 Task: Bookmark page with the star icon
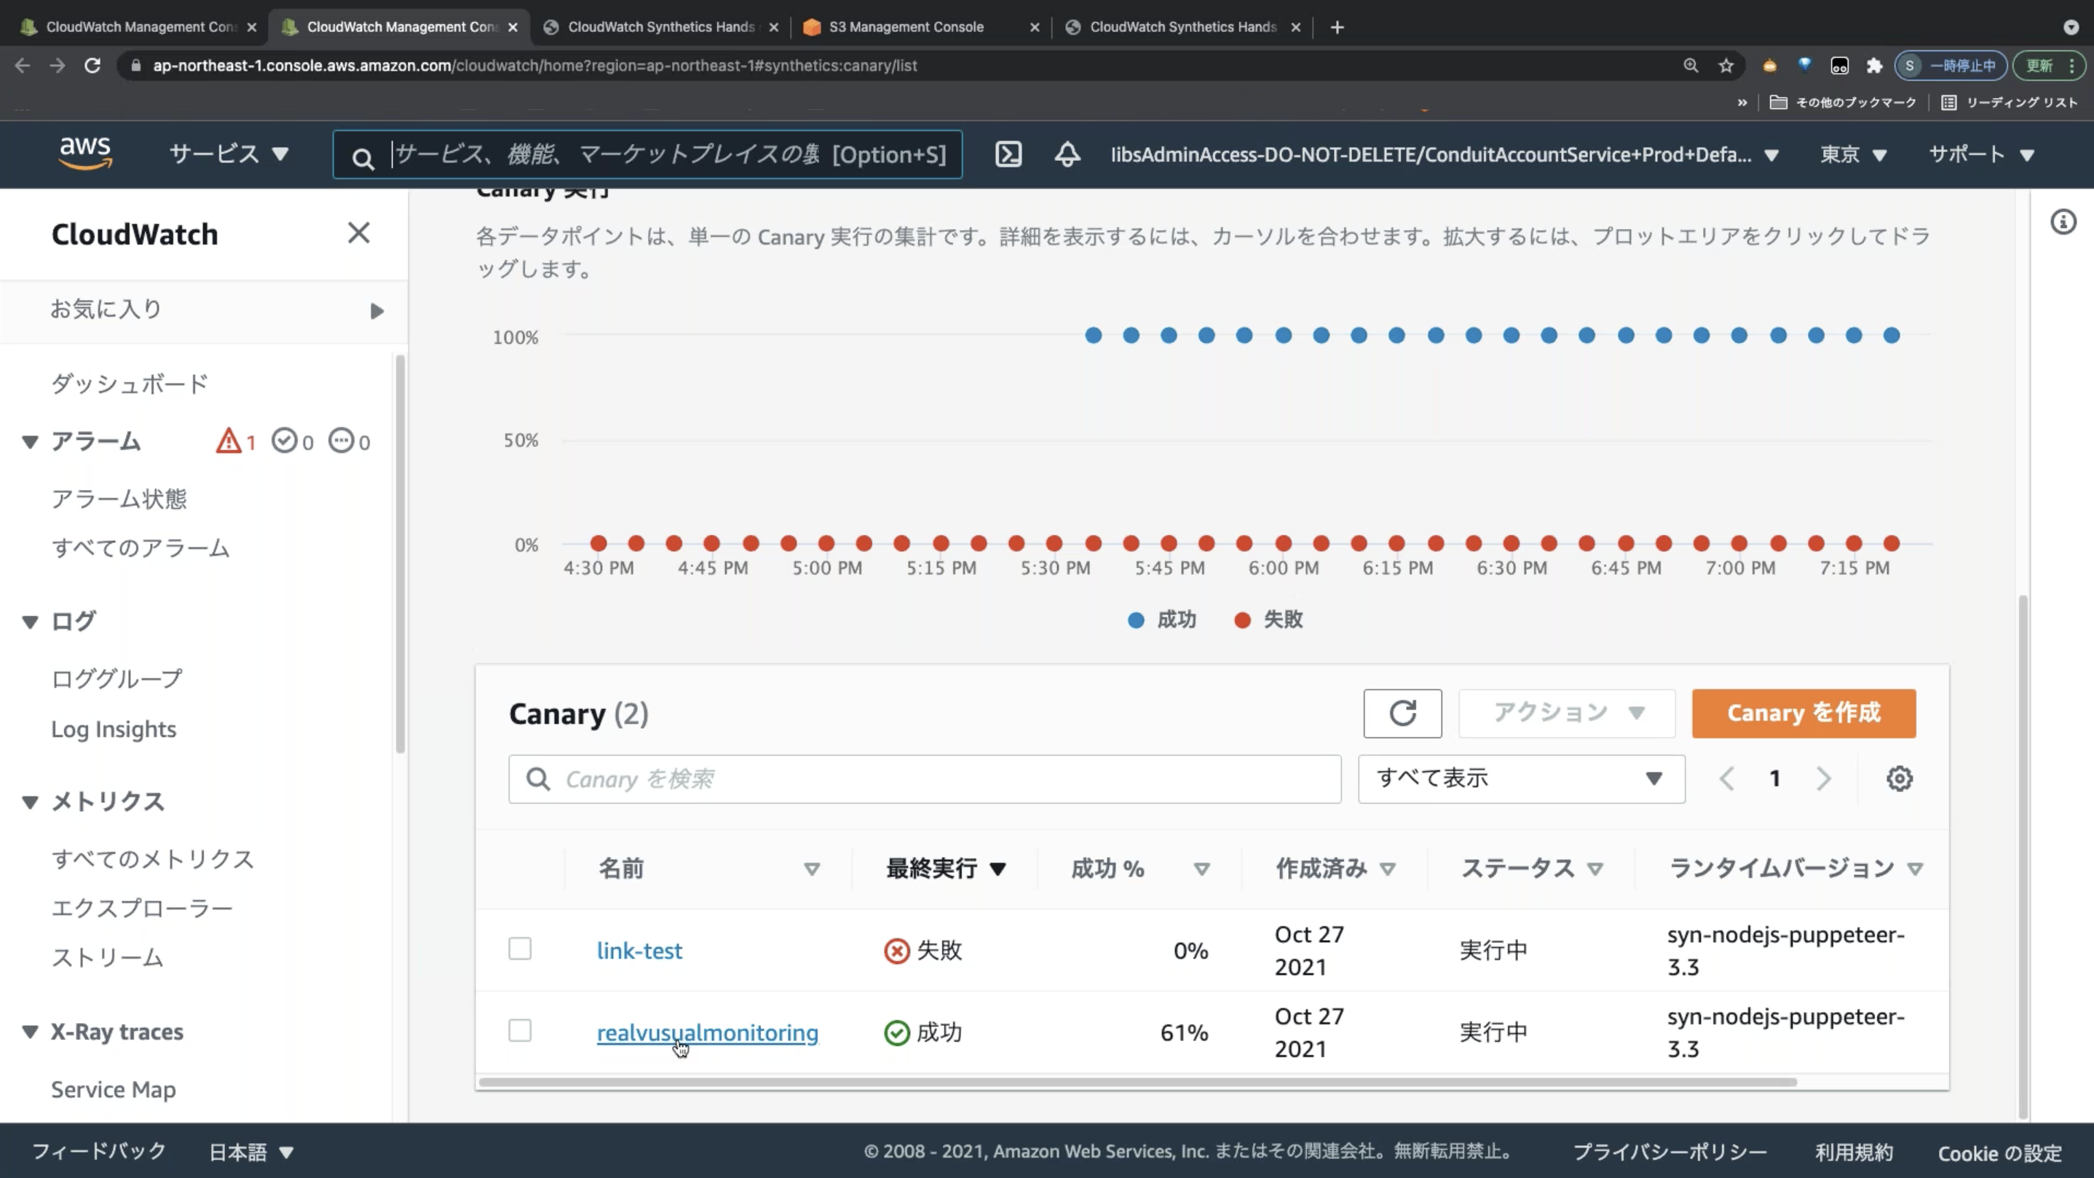[x=1726, y=66]
